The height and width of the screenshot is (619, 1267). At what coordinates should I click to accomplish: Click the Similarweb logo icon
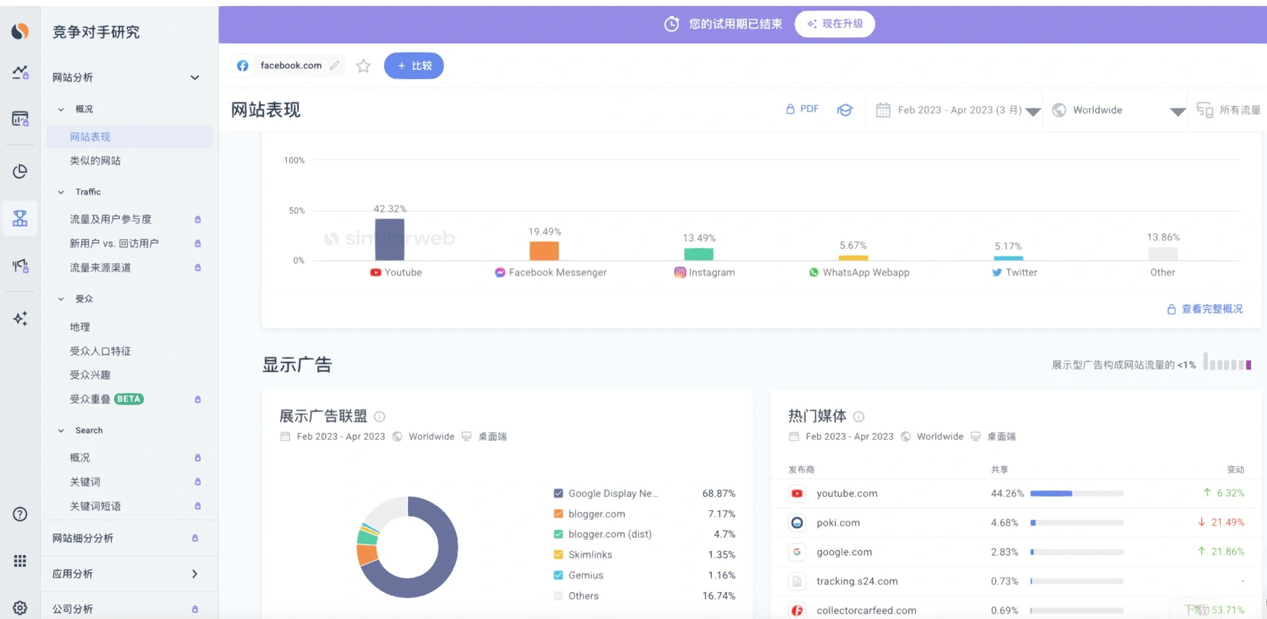[20, 31]
